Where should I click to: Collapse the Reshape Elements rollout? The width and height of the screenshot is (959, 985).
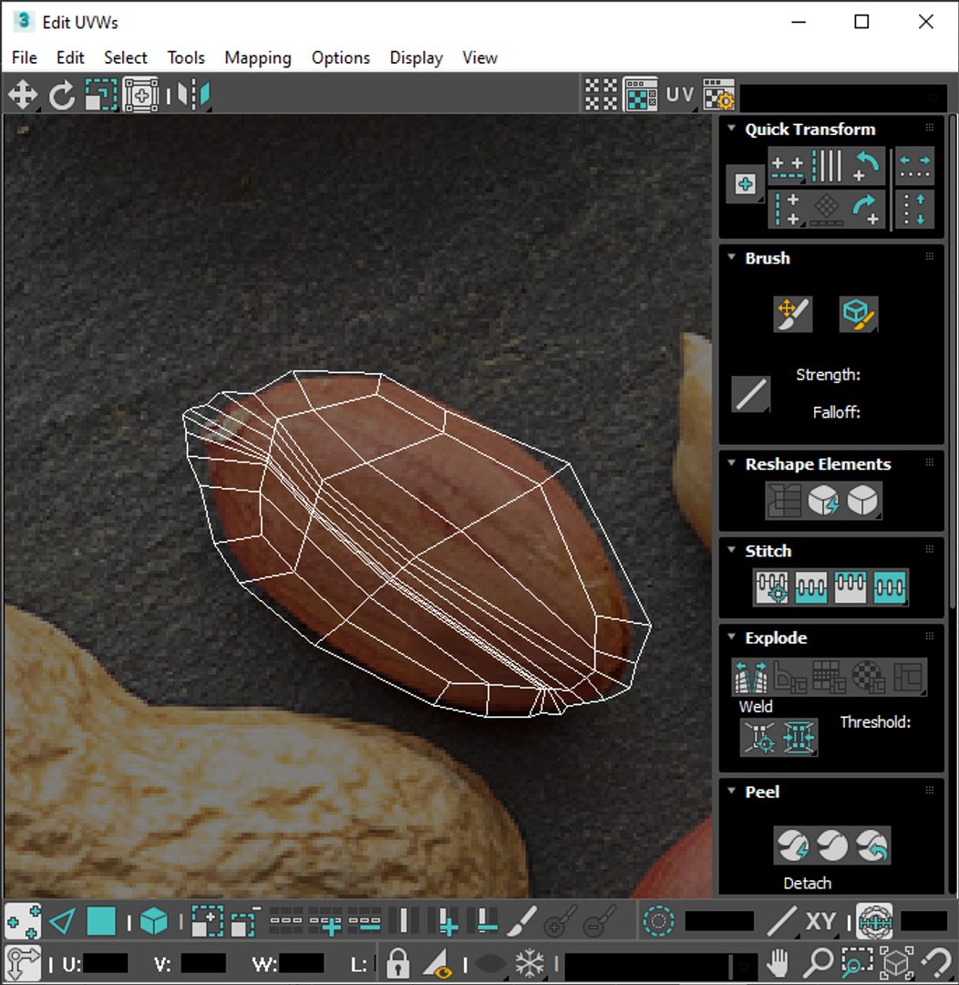(x=731, y=463)
